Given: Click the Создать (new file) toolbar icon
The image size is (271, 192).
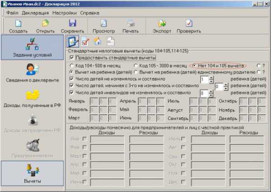Looking at the screenshot, I should pos(18,23).
